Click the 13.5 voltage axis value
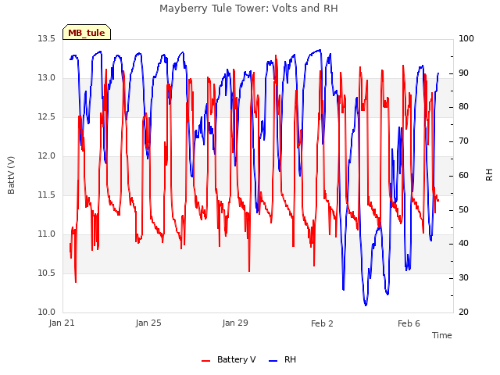This screenshot has height=375, width=500. coord(47,39)
